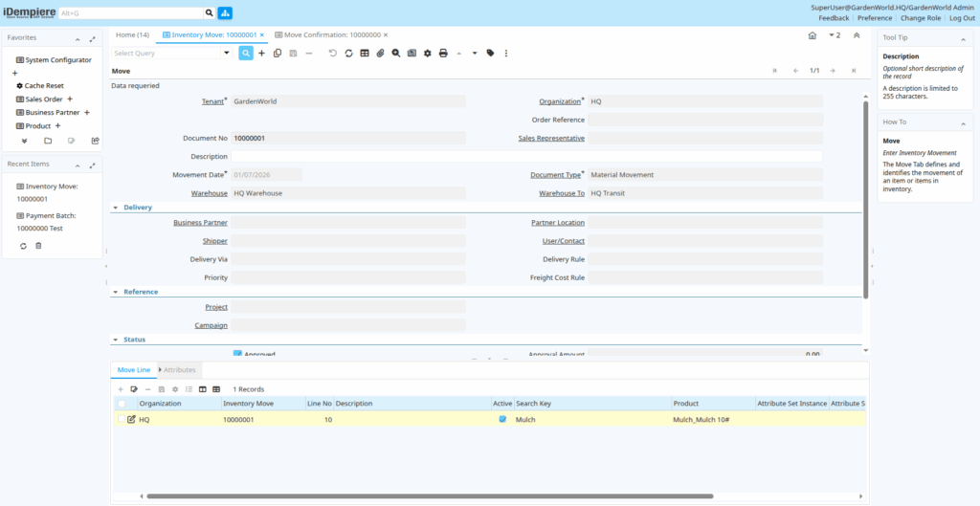
Task: Click the tag label toolbar icon
Action: click(491, 54)
